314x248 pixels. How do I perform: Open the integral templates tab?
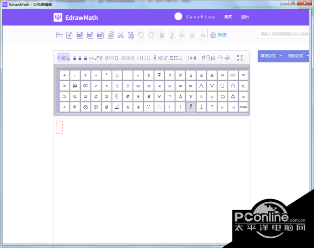(192, 58)
